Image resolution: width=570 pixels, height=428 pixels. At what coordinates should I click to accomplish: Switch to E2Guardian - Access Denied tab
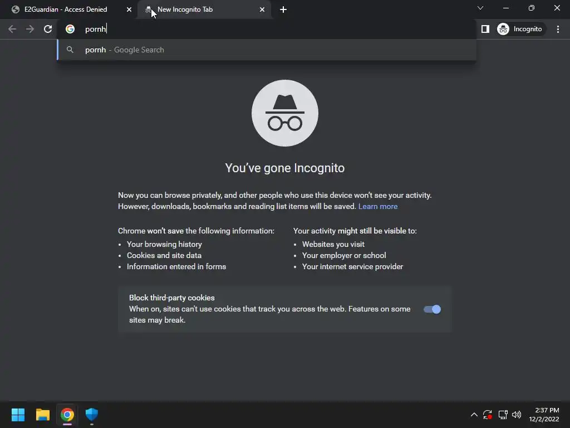point(66,9)
